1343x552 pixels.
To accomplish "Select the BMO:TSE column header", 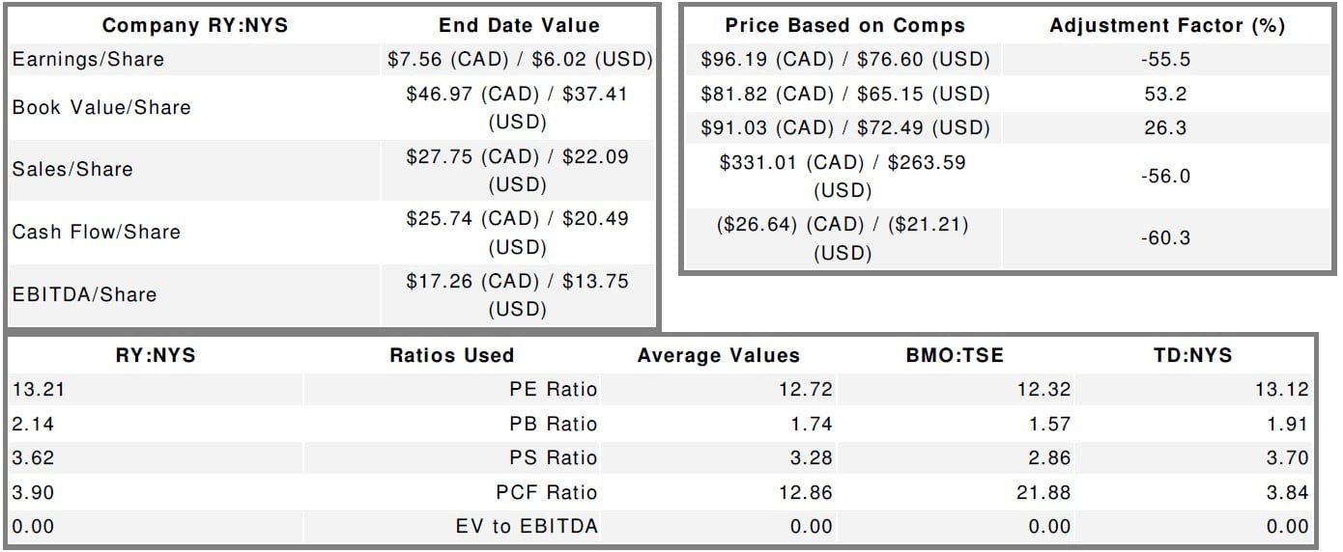I will [954, 355].
